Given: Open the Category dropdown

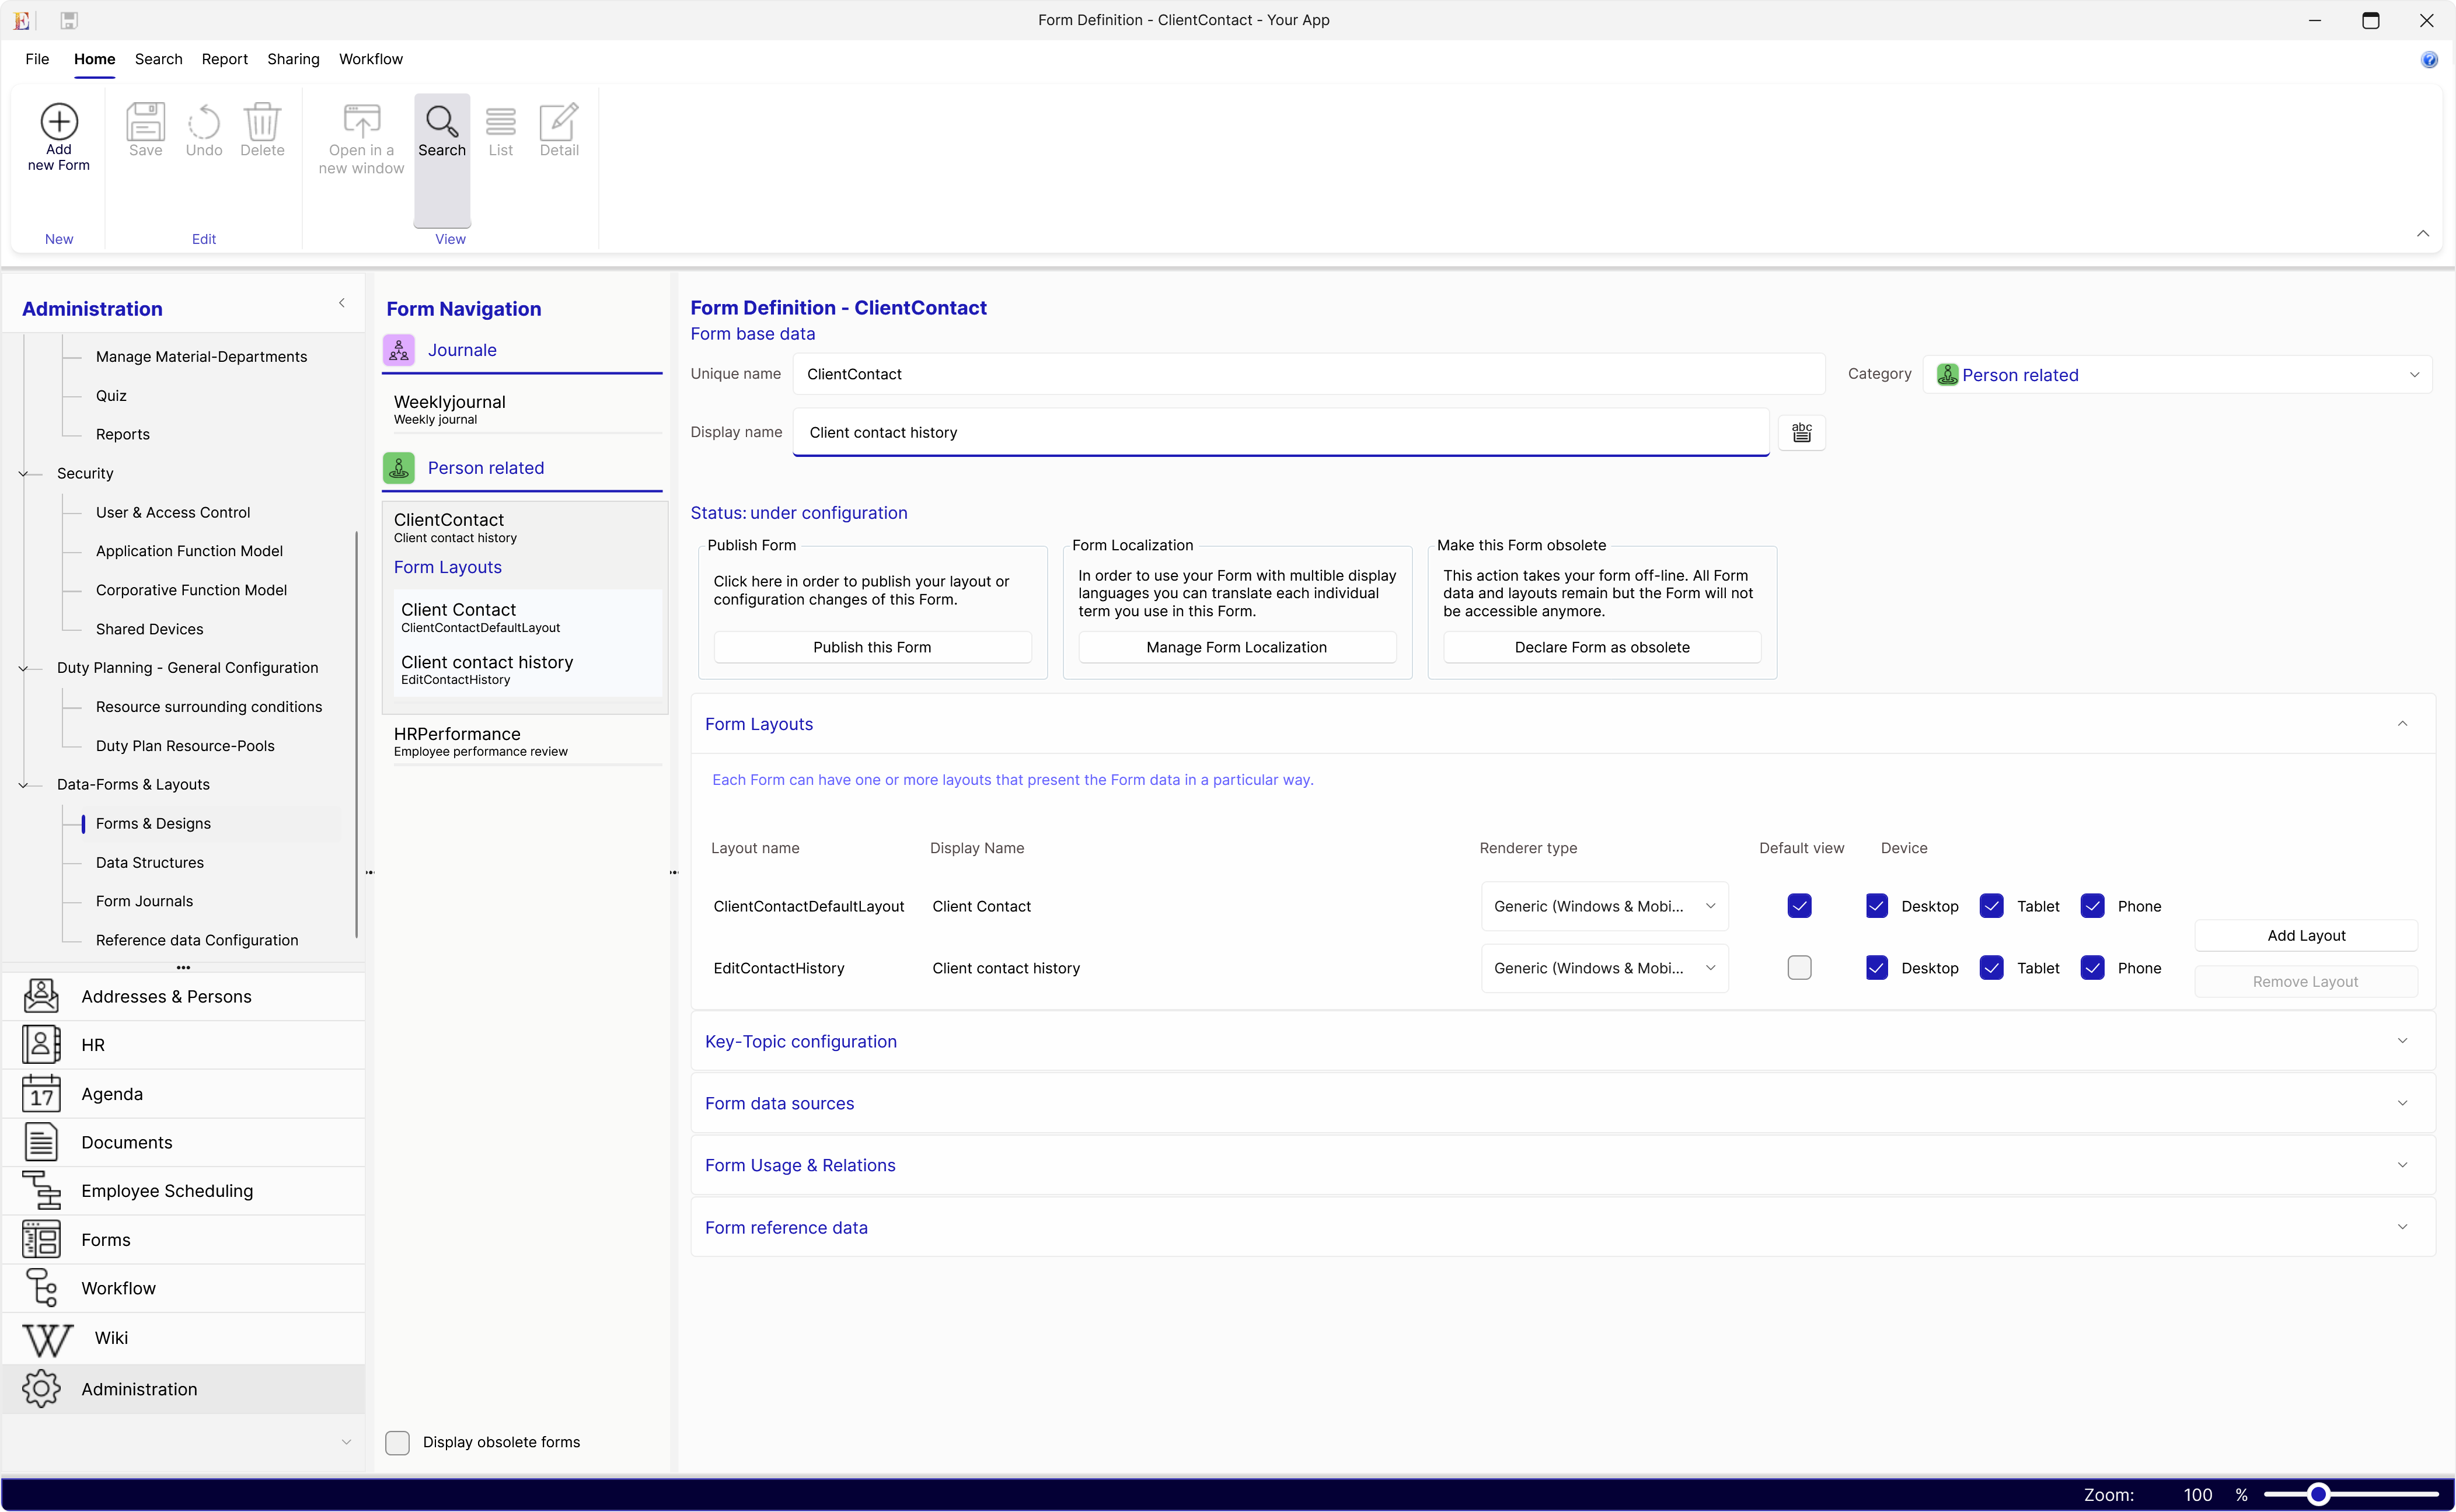Looking at the screenshot, I should click(x=2177, y=375).
